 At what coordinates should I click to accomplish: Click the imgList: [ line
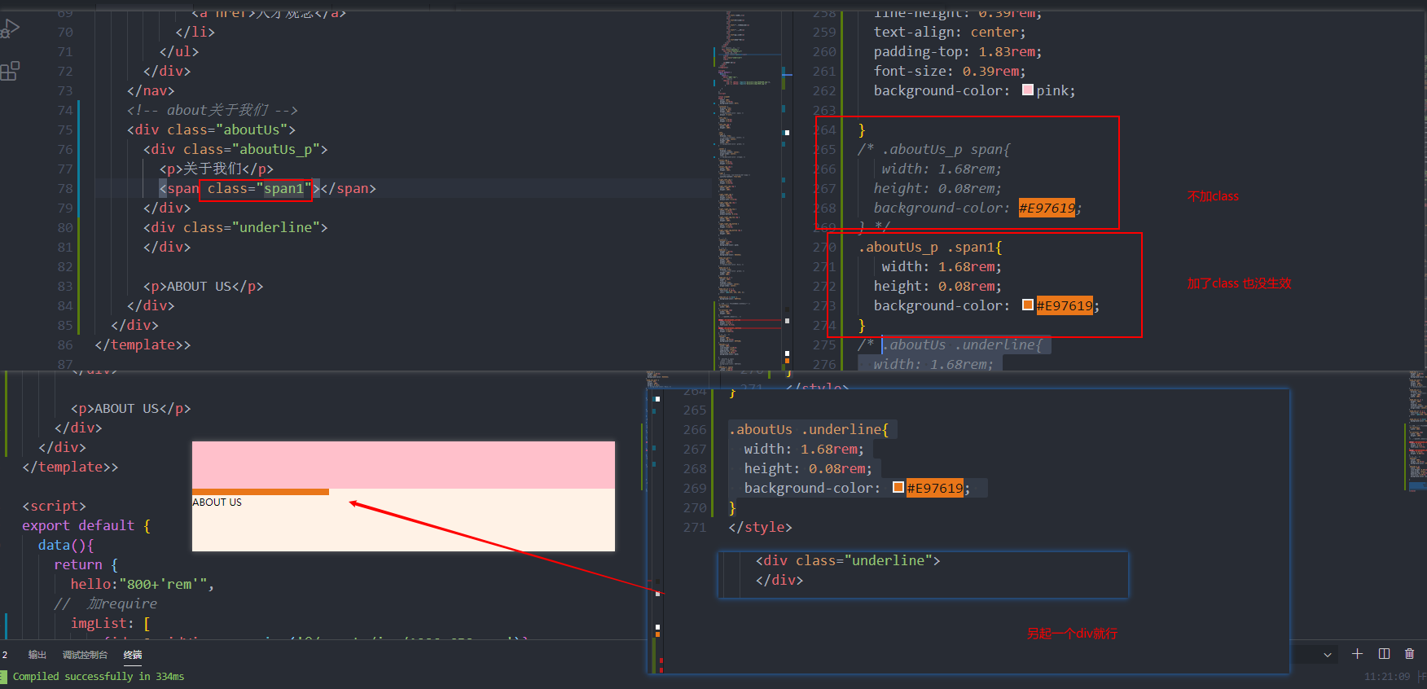click(x=111, y=624)
